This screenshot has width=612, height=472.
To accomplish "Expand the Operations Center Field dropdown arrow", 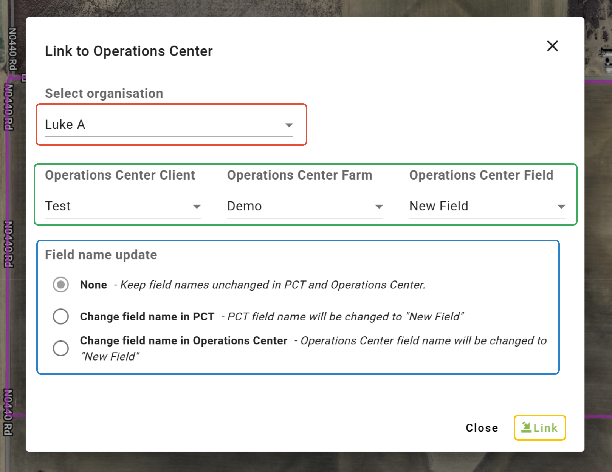I will [x=561, y=207].
